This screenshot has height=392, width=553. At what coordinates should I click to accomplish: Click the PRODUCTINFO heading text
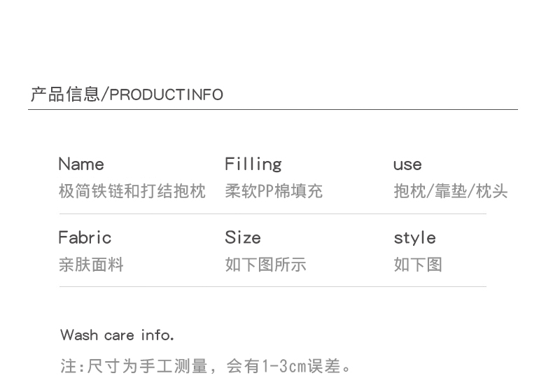[167, 95]
